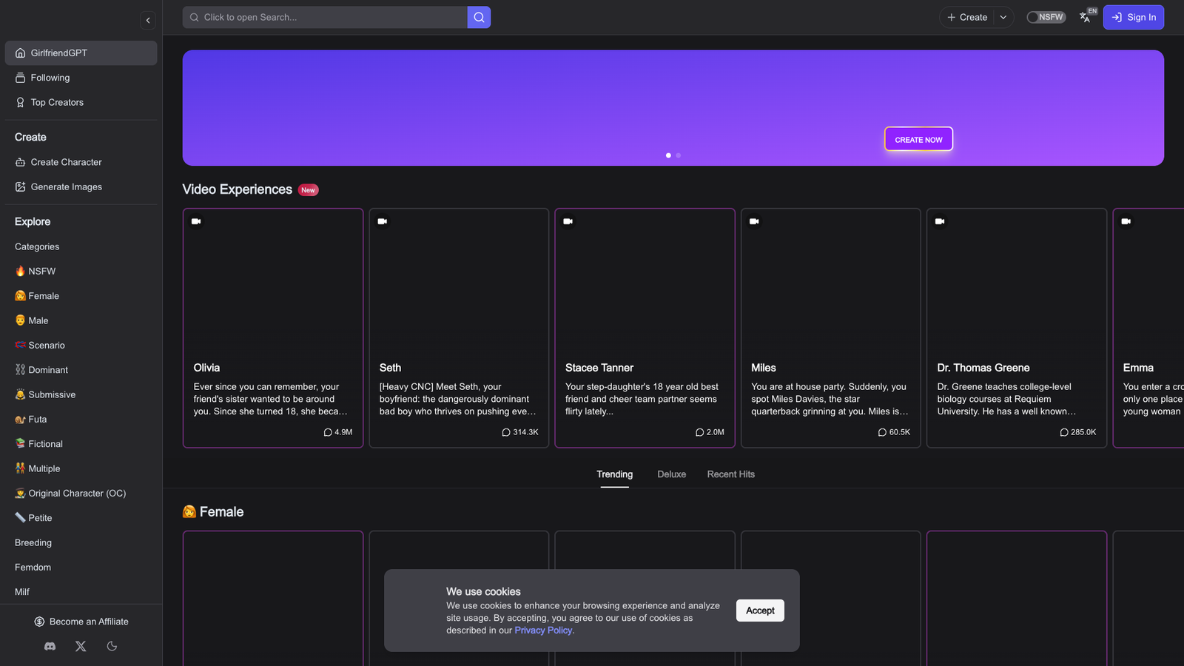The height and width of the screenshot is (666, 1184).
Task: Switch to the Trending tab
Action: point(615,474)
